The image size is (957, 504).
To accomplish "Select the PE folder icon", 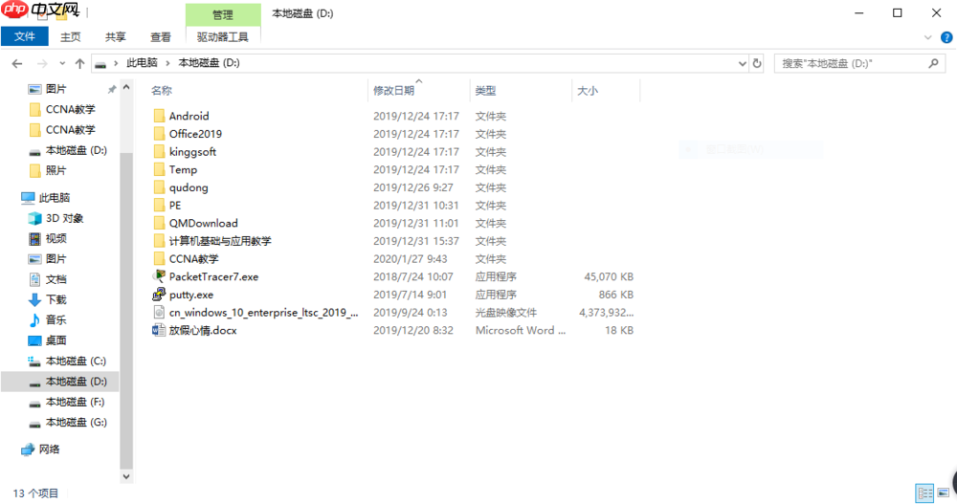I will tap(159, 205).
